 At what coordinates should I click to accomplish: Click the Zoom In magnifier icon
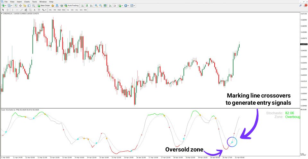tap(96, 6)
